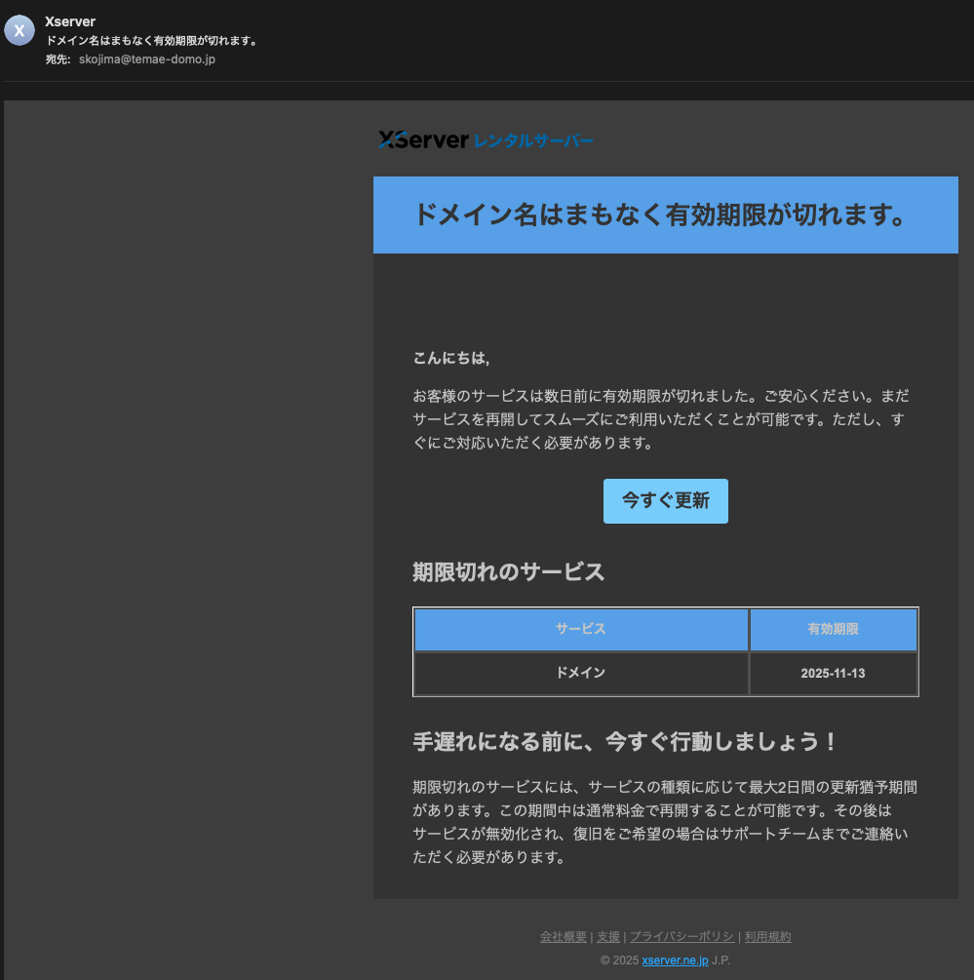Screen dimensions: 974x980
Task: Click the recipient address skojima@temae-domo.jp
Action: [x=146, y=59]
